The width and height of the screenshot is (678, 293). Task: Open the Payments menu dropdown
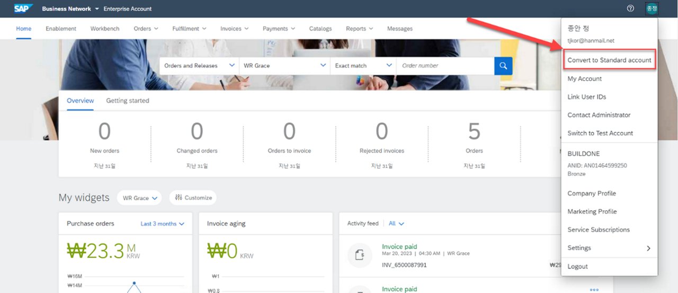[x=279, y=29]
